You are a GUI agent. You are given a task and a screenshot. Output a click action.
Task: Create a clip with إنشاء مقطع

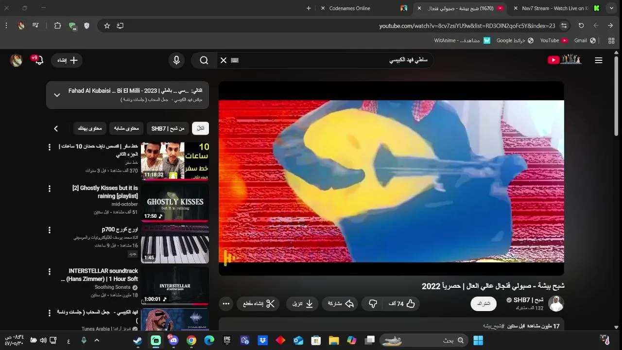259,304
